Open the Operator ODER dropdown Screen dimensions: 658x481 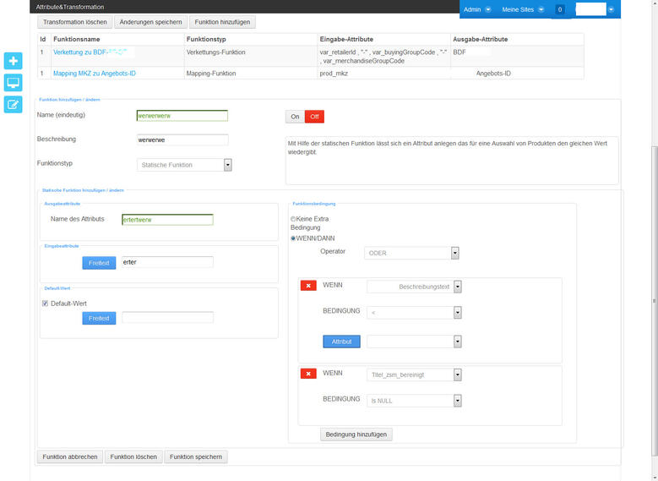(x=455, y=252)
